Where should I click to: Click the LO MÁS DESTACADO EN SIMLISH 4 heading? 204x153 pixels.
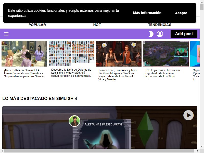pos(40,98)
